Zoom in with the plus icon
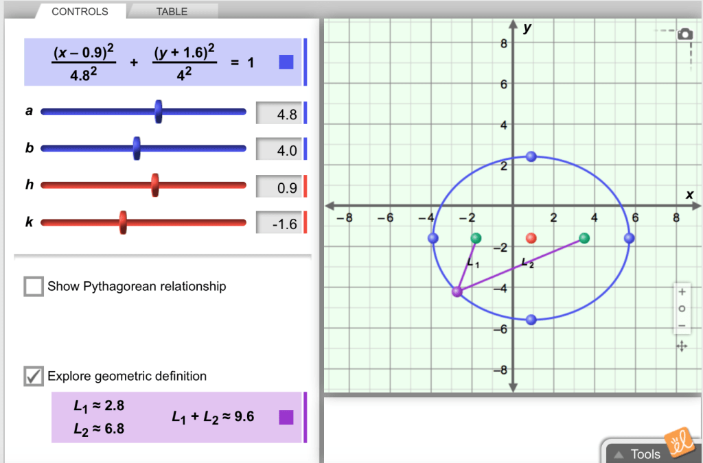This screenshot has width=703, height=463. click(682, 292)
